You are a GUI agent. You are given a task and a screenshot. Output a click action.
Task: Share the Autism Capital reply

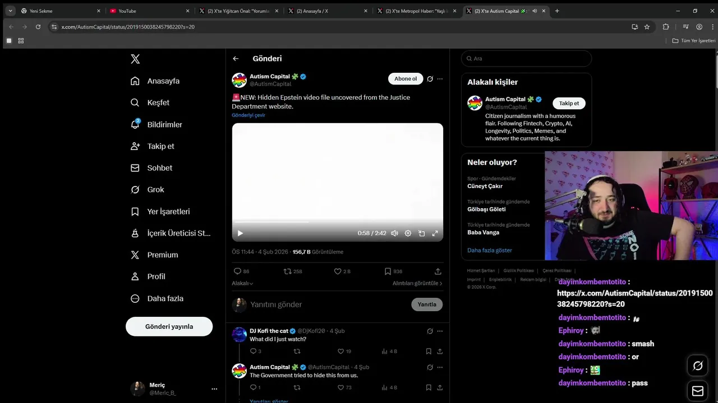[x=440, y=387]
